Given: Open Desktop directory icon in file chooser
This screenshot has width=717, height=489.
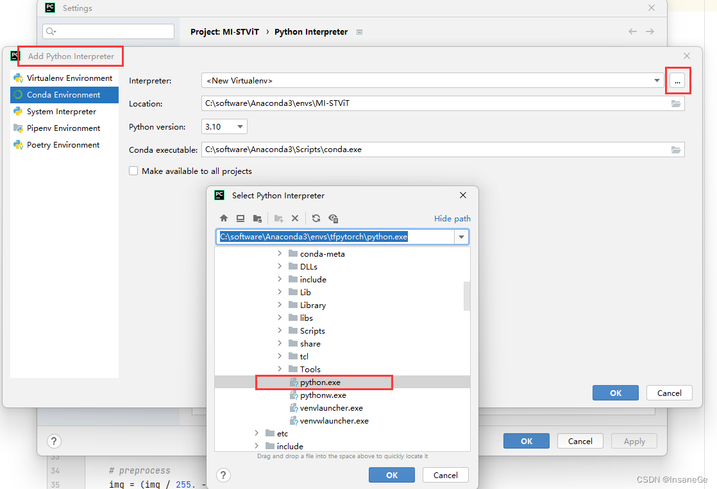Looking at the screenshot, I should pyautogui.click(x=240, y=218).
